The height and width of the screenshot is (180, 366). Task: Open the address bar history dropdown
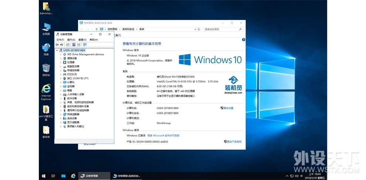click(x=195, y=30)
